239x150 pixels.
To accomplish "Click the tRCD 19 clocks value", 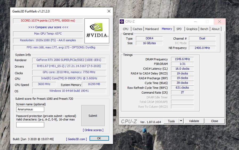I will pos(182,73).
